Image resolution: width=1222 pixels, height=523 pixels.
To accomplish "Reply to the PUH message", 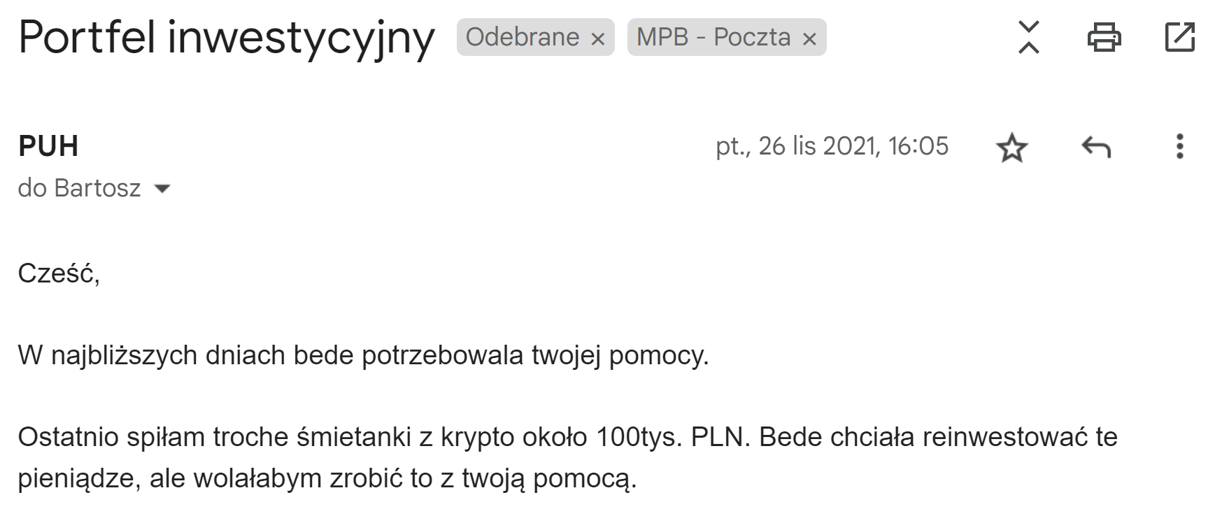I will 1095,147.
